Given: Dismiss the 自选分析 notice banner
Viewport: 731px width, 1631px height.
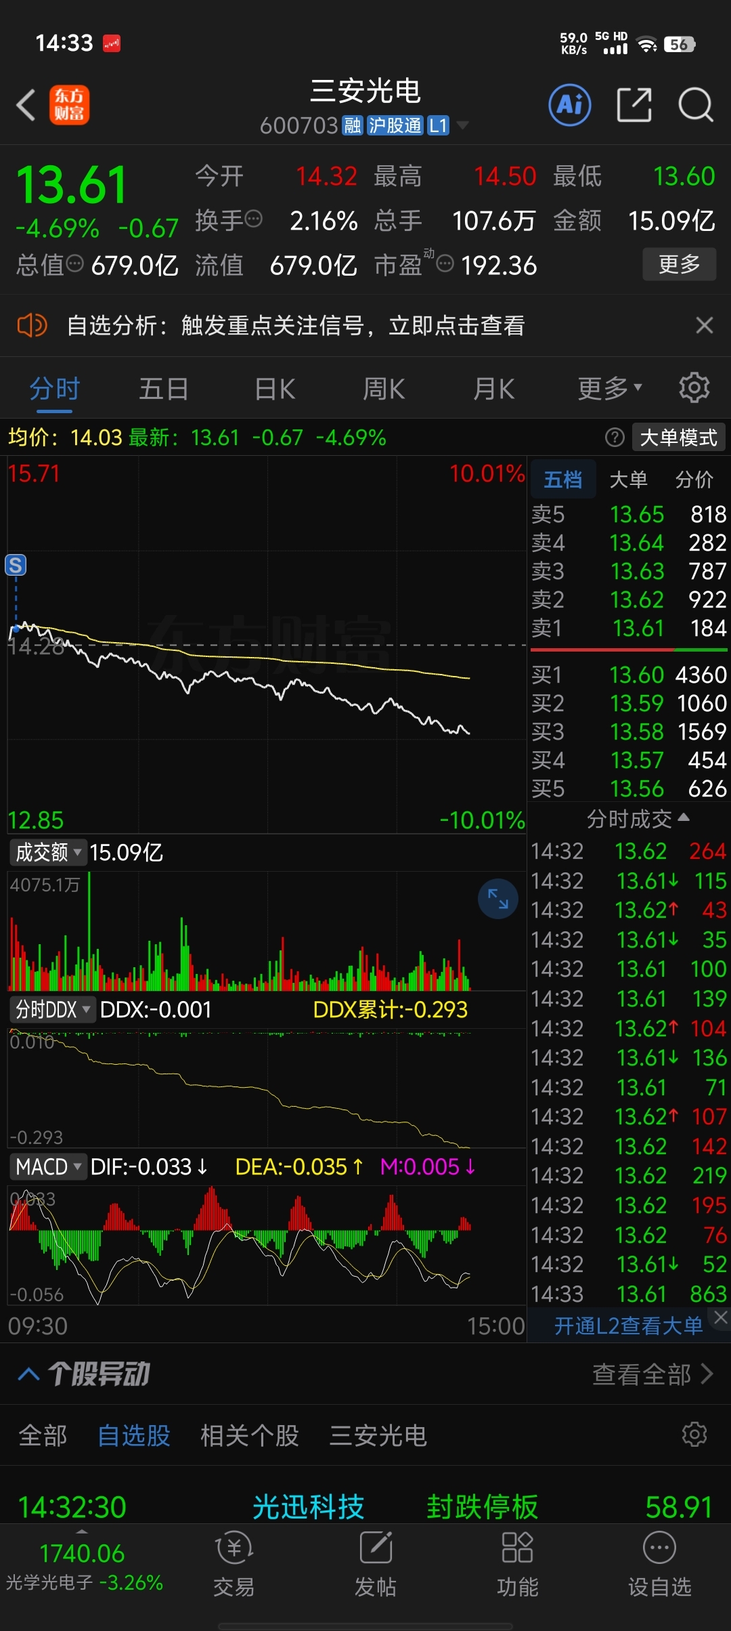Looking at the screenshot, I should (705, 326).
